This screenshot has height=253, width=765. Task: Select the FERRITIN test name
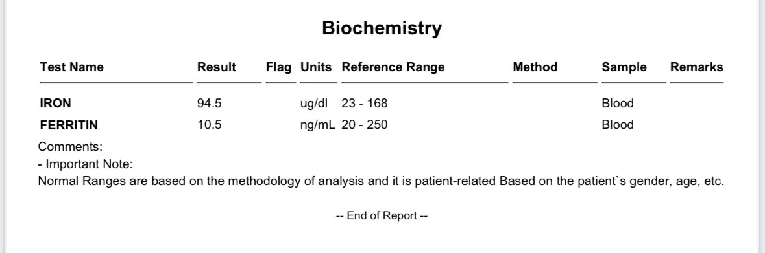coord(69,125)
